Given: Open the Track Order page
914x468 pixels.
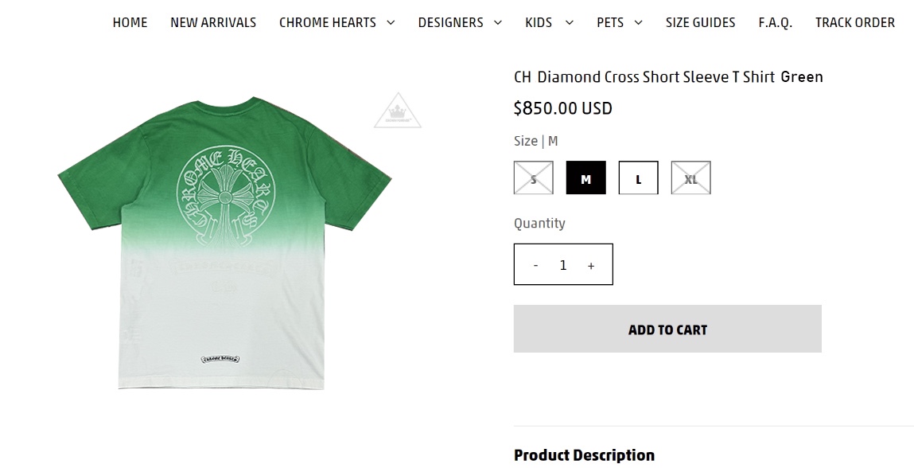Looking at the screenshot, I should click(x=855, y=22).
